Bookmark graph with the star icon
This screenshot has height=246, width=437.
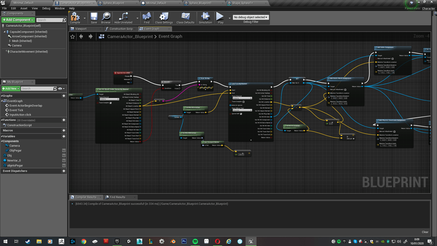(73, 37)
